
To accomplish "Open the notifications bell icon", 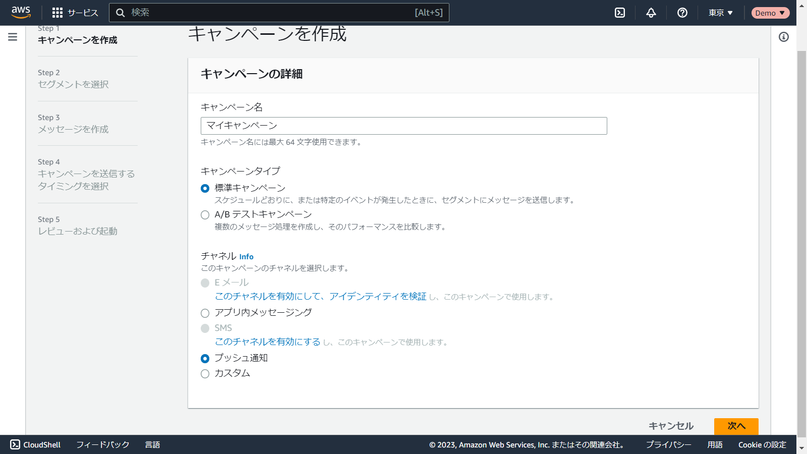I will tap(651, 13).
